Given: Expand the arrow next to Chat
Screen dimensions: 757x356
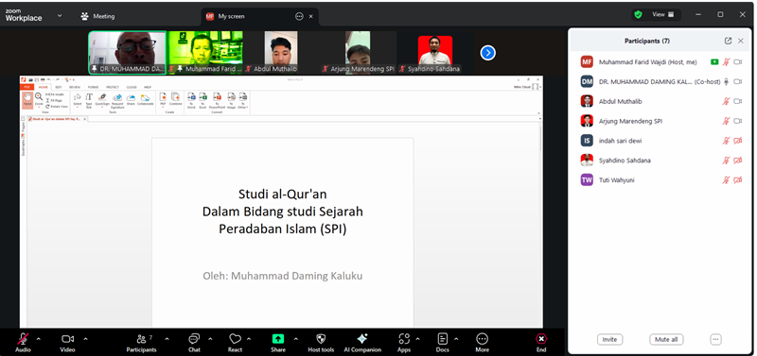Looking at the screenshot, I should click(x=210, y=339).
